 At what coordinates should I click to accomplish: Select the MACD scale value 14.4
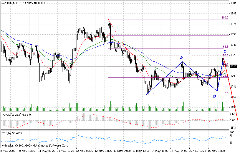[233, 114]
